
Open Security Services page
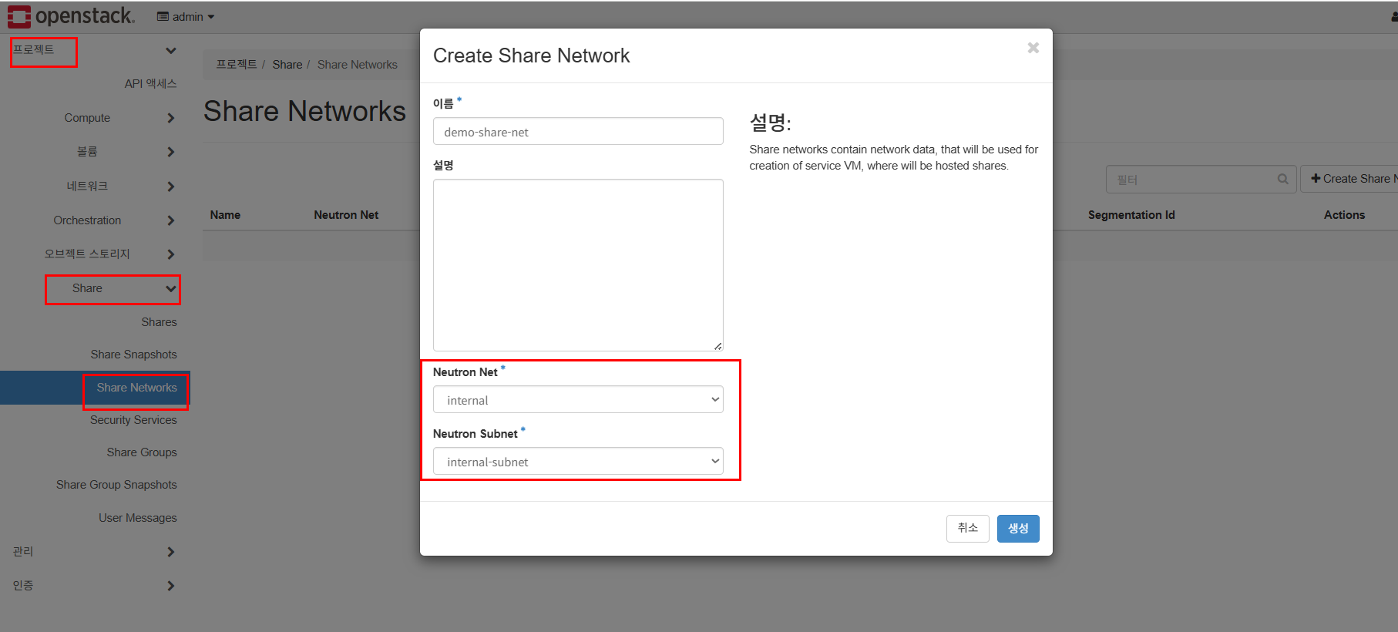(x=133, y=420)
